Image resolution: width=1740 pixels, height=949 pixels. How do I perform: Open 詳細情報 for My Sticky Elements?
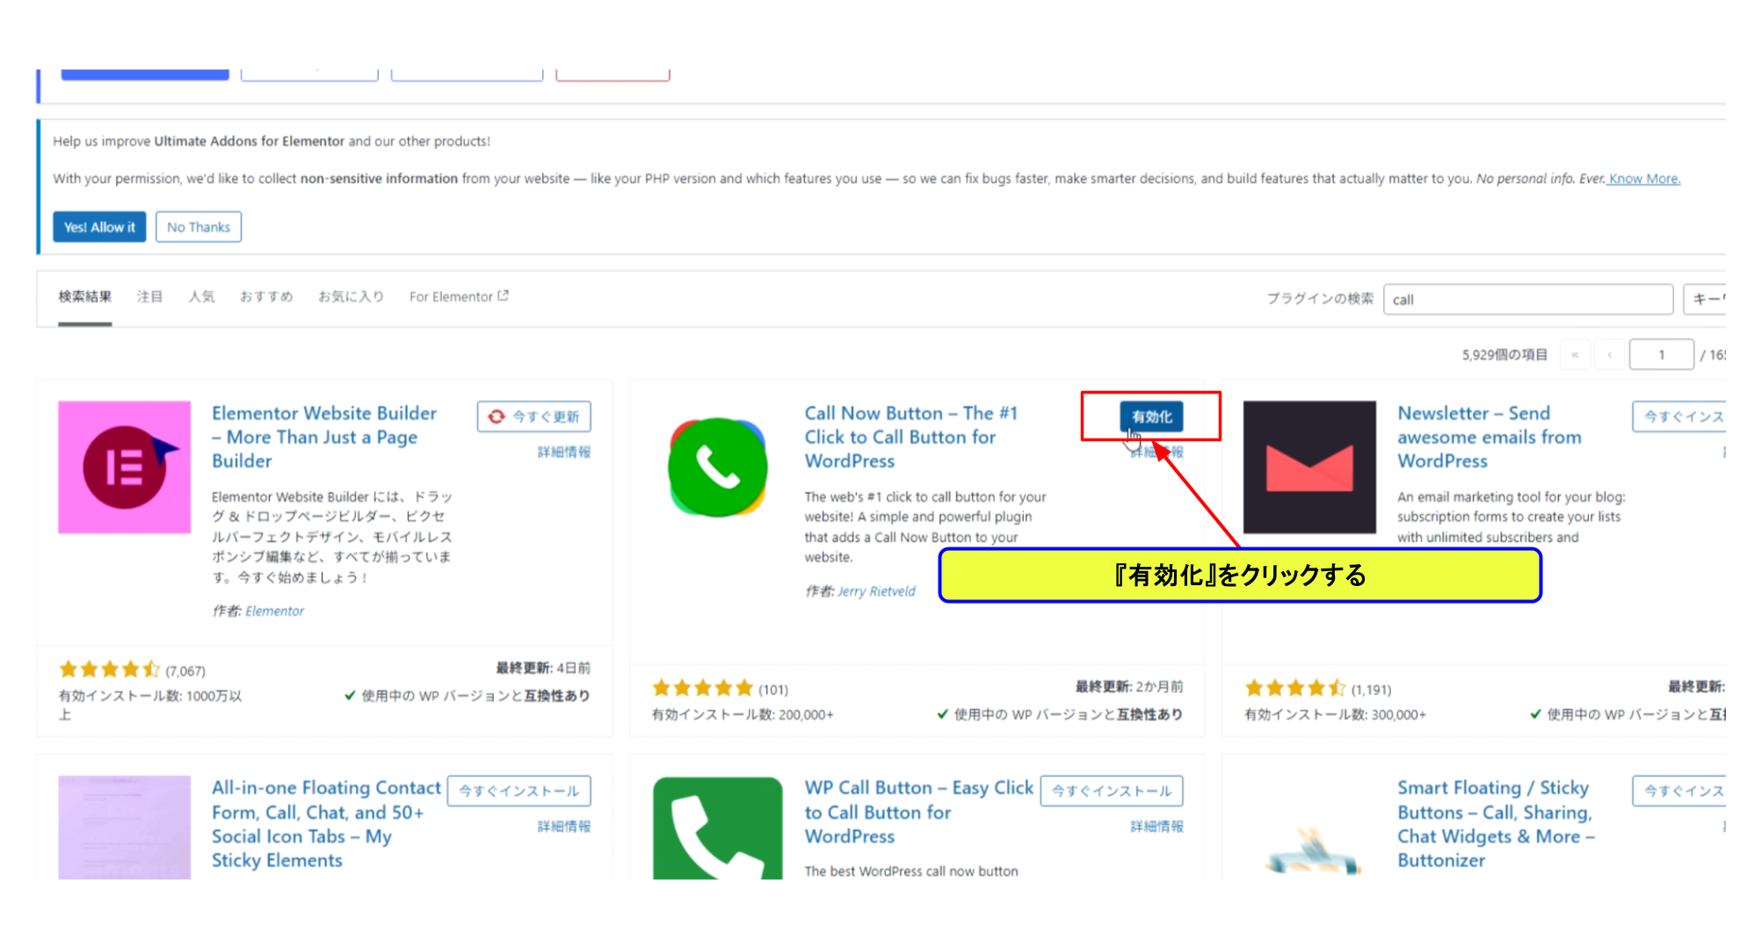[564, 827]
